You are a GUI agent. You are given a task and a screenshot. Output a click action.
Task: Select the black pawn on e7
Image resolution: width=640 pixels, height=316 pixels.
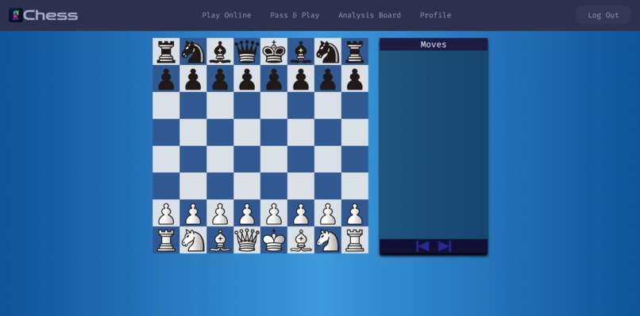(x=274, y=79)
